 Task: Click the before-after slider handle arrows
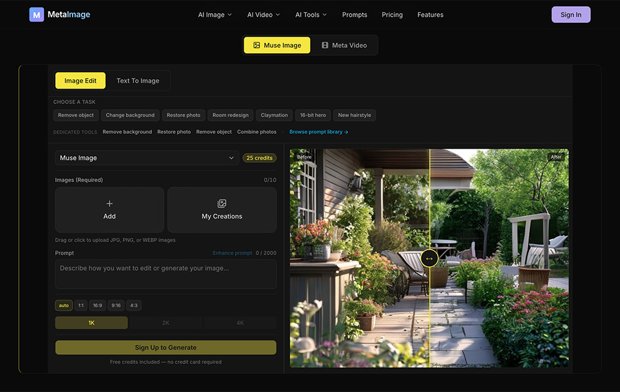click(x=430, y=259)
